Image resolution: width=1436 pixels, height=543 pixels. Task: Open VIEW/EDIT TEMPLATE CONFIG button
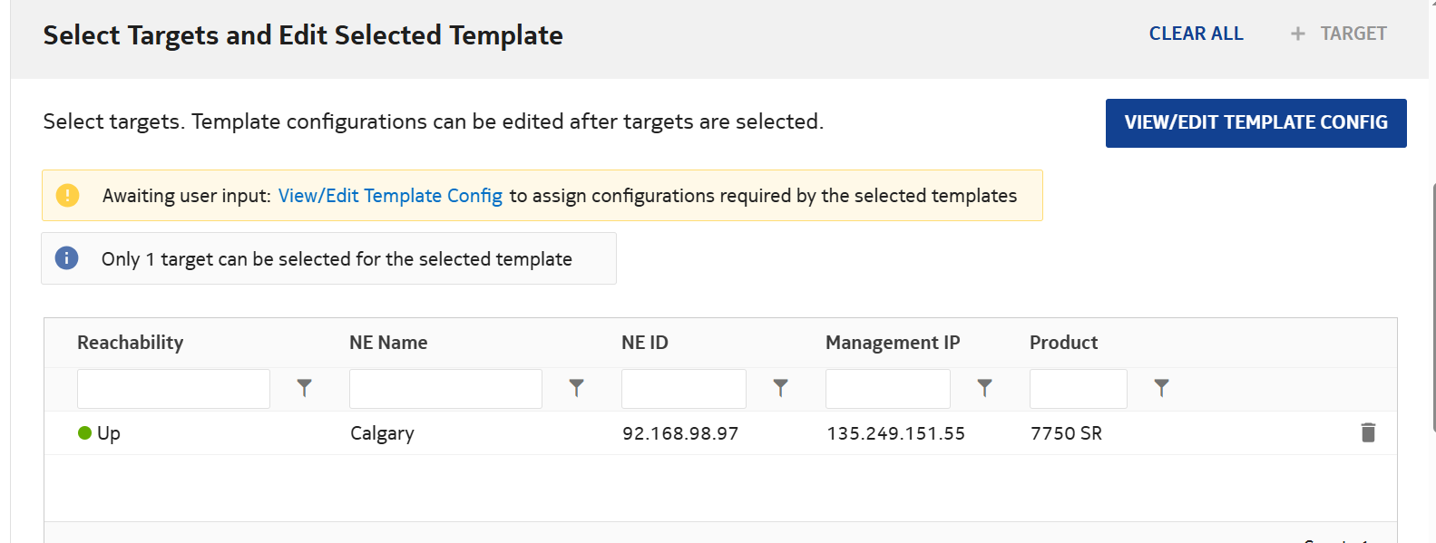1255,122
